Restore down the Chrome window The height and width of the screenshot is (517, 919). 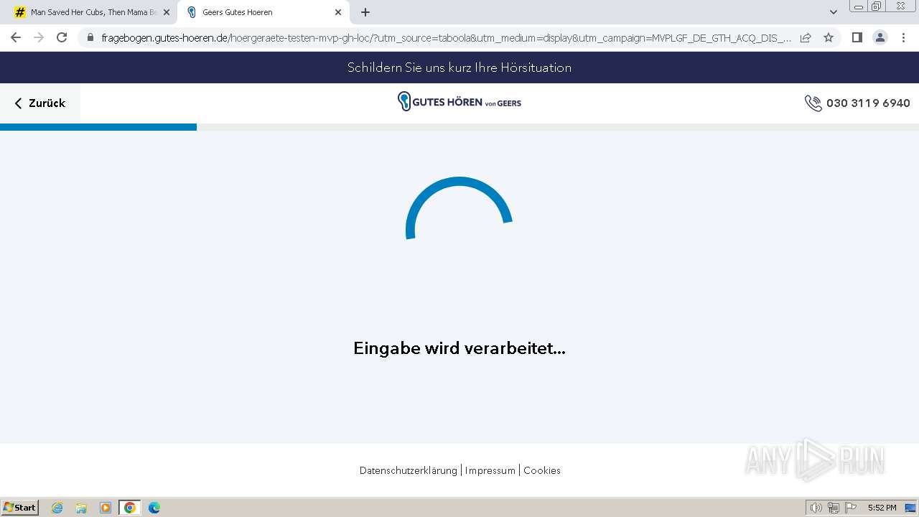[877, 6]
